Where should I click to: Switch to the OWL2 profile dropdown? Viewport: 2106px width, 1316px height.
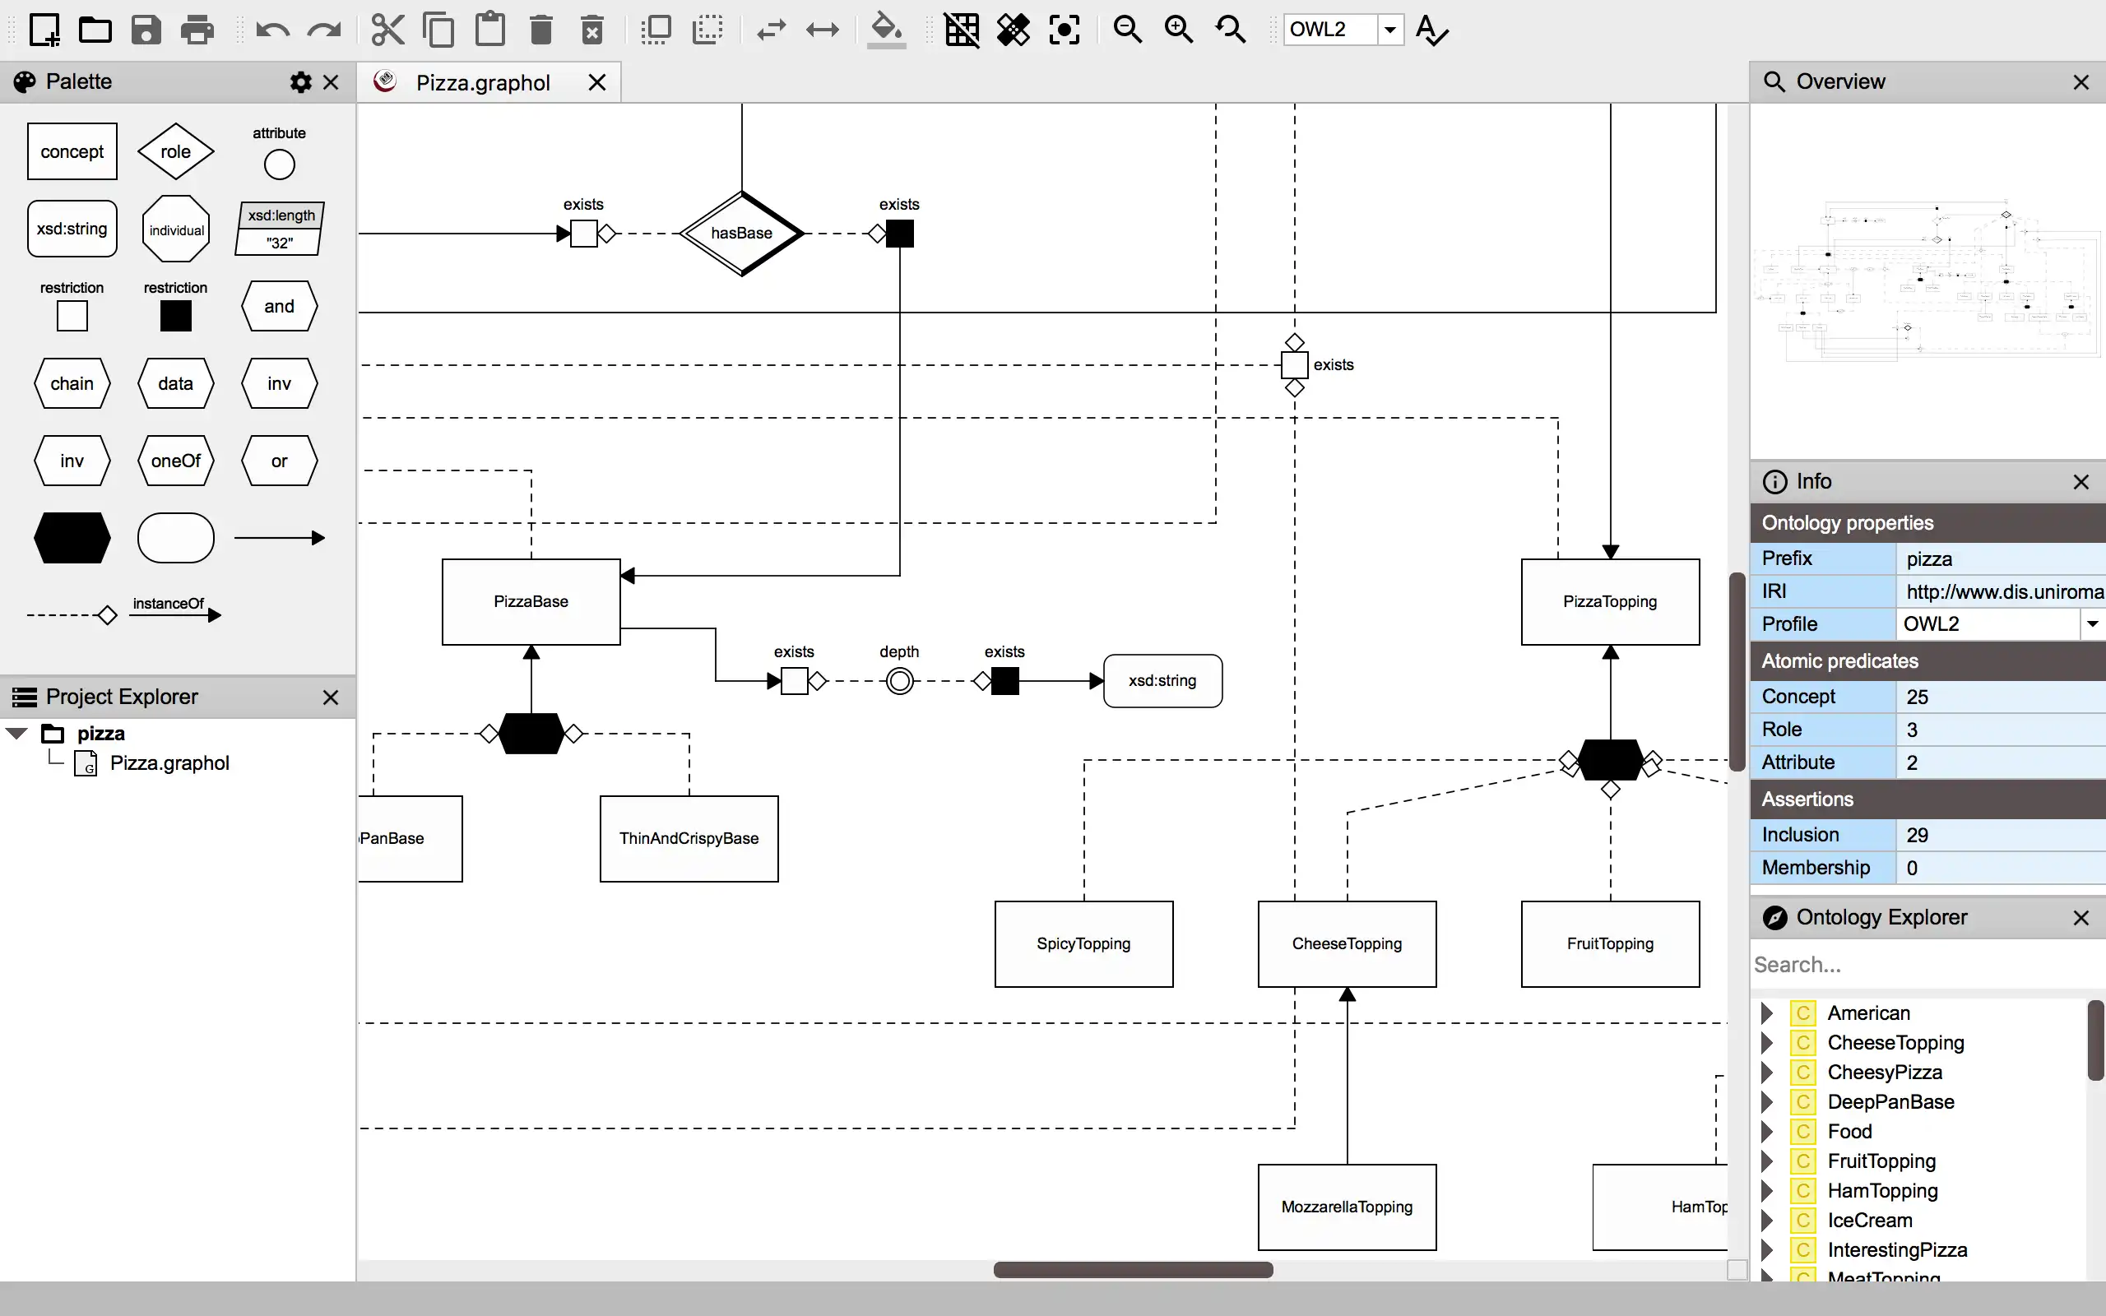tap(2092, 623)
